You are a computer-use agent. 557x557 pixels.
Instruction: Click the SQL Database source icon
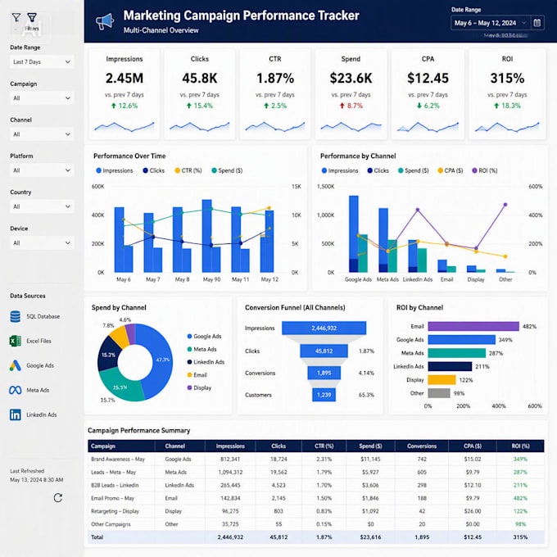pyautogui.click(x=16, y=316)
